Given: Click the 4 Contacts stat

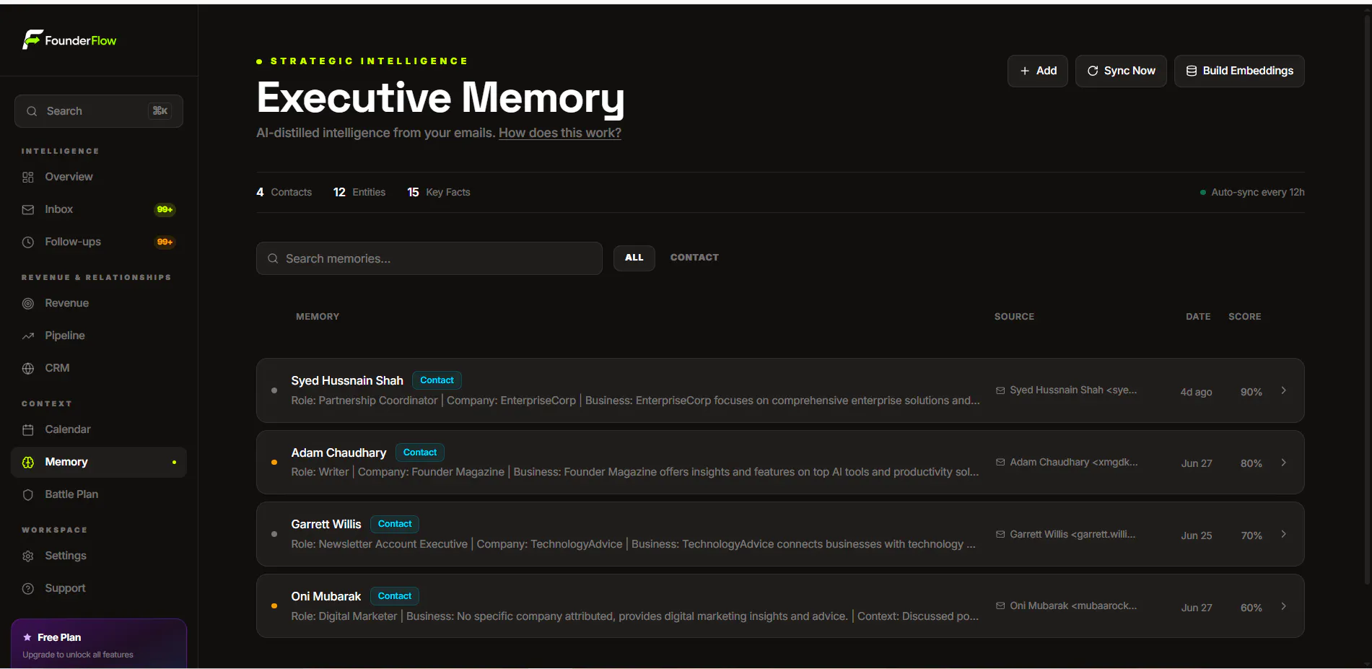Looking at the screenshot, I should [x=284, y=192].
